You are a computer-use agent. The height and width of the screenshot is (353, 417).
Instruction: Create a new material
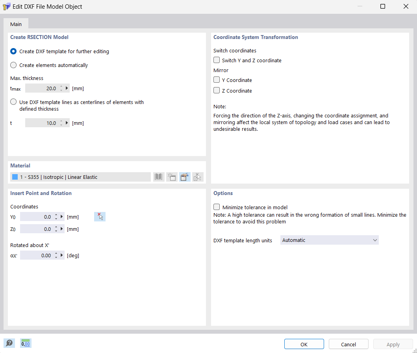171,176
